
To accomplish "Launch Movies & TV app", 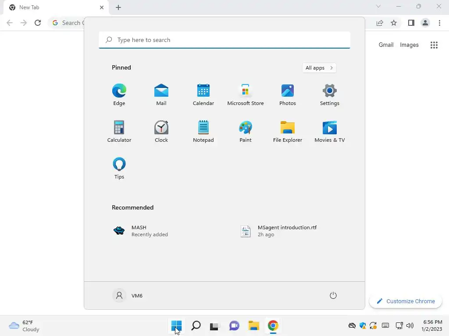I will 330,131.
